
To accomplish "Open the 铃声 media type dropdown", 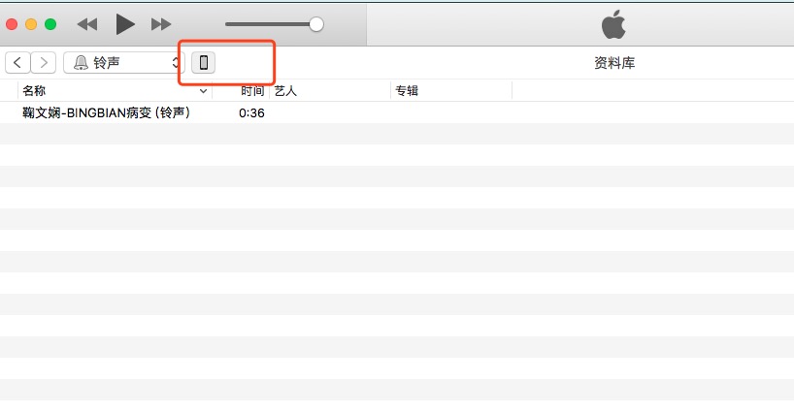I will pyautogui.click(x=124, y=63).
